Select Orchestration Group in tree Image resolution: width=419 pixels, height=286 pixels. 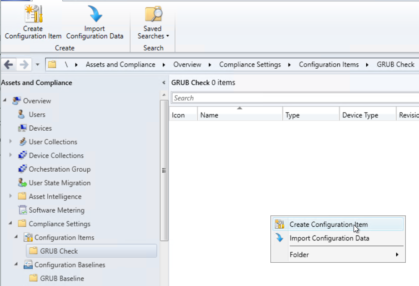point(59,169)
